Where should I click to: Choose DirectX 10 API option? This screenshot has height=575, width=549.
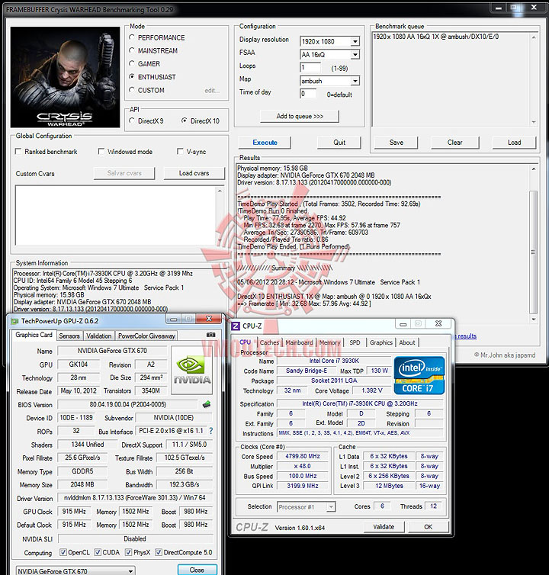coord(185,120)
